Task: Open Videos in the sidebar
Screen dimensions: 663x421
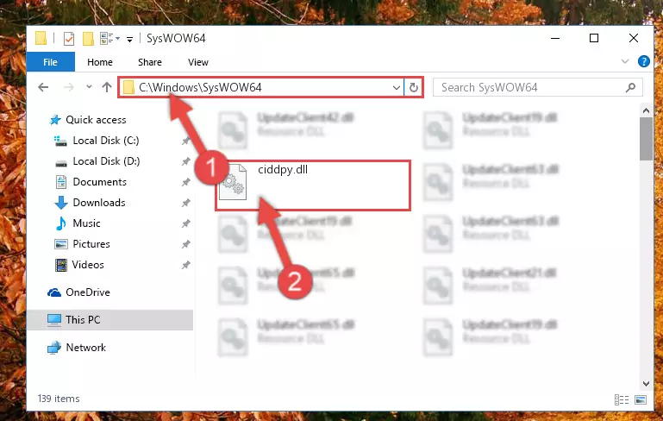Action: point(88,265)
